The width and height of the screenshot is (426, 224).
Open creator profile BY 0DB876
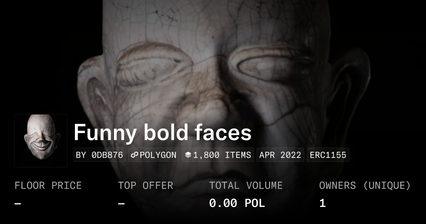click(99, 155)
